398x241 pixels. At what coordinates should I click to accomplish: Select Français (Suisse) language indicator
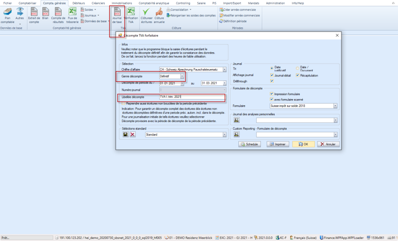303,238
